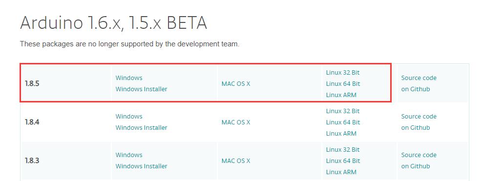Download Linux ARM for version 1.8.4
Screen dimensions: 504x181
click(341, 134)
